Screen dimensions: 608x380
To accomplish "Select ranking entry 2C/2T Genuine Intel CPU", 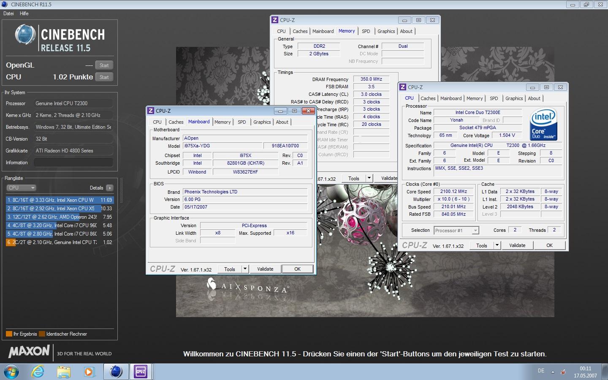I will pos(60,242).
